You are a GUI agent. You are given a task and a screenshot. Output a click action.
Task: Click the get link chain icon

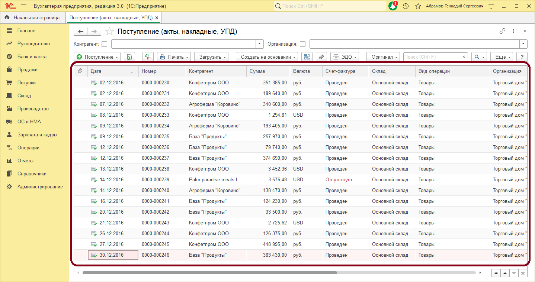coord(502,31)
